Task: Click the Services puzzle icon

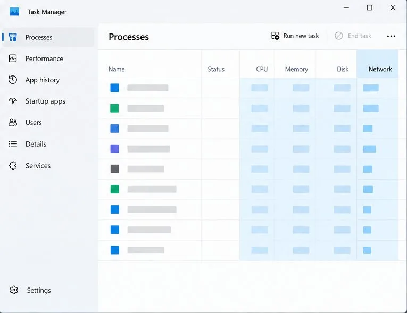Action: point(13,165)
